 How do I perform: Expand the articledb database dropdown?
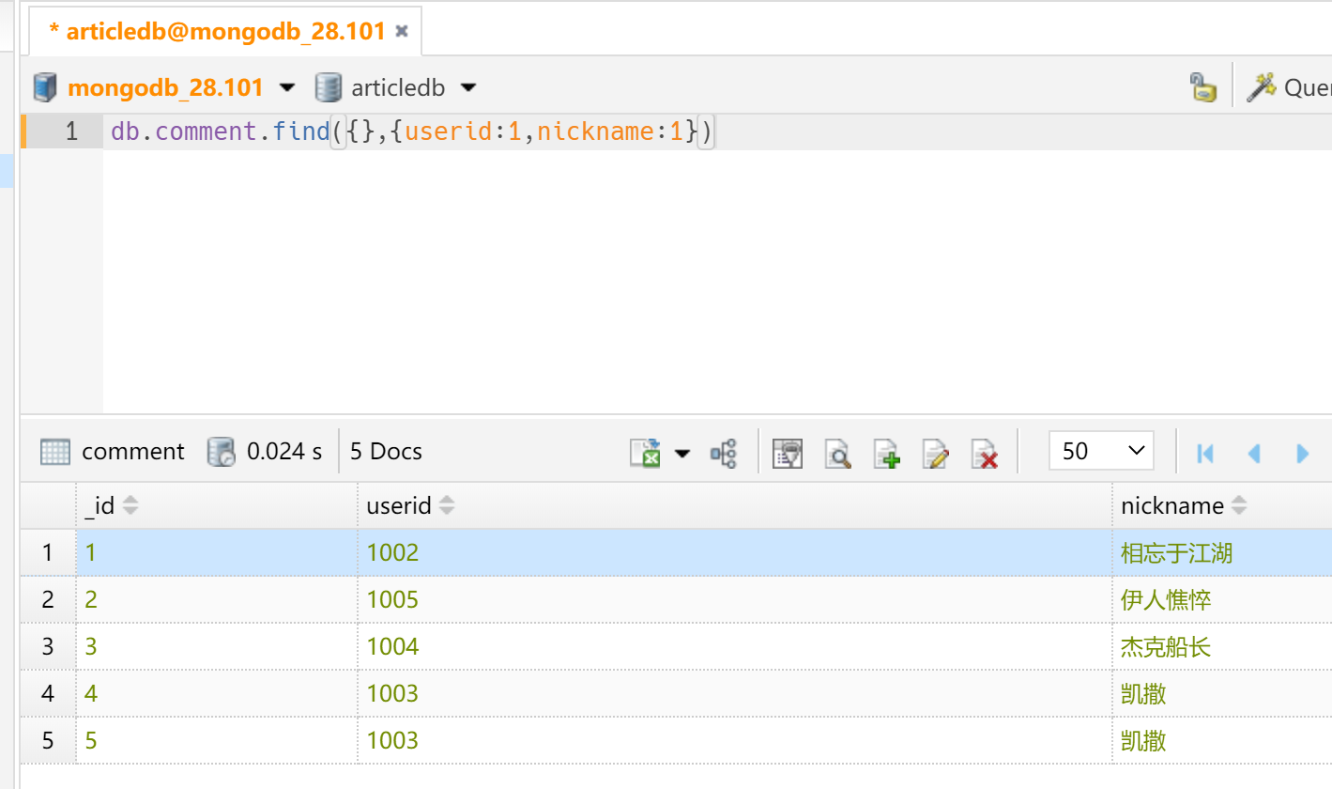[x=467, y=88]
